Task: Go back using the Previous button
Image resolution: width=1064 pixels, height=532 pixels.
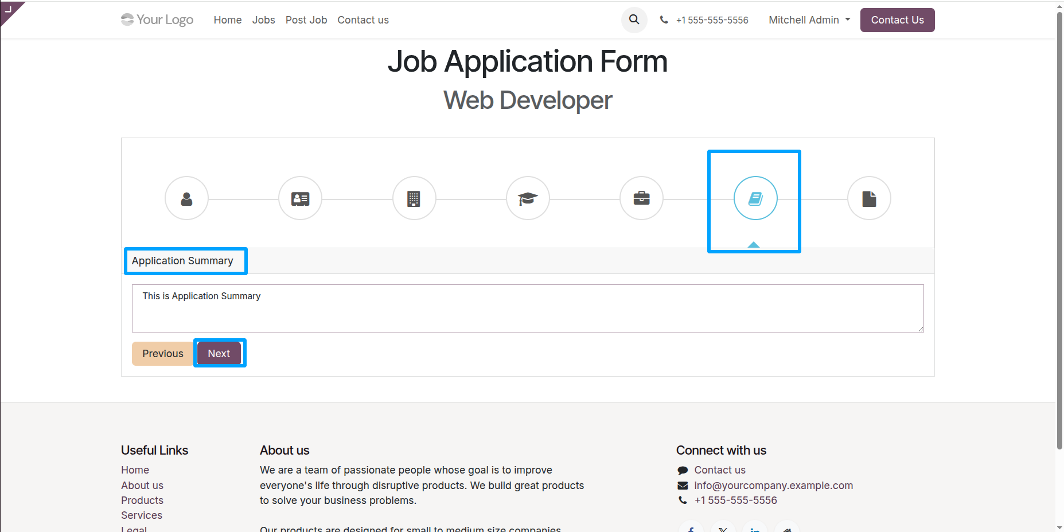Action: point(162,353)
